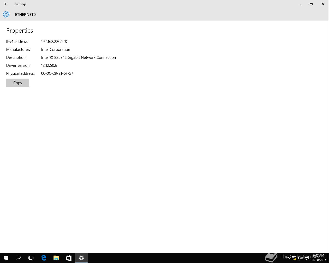Open the Windows Start menu

(6, 258)
